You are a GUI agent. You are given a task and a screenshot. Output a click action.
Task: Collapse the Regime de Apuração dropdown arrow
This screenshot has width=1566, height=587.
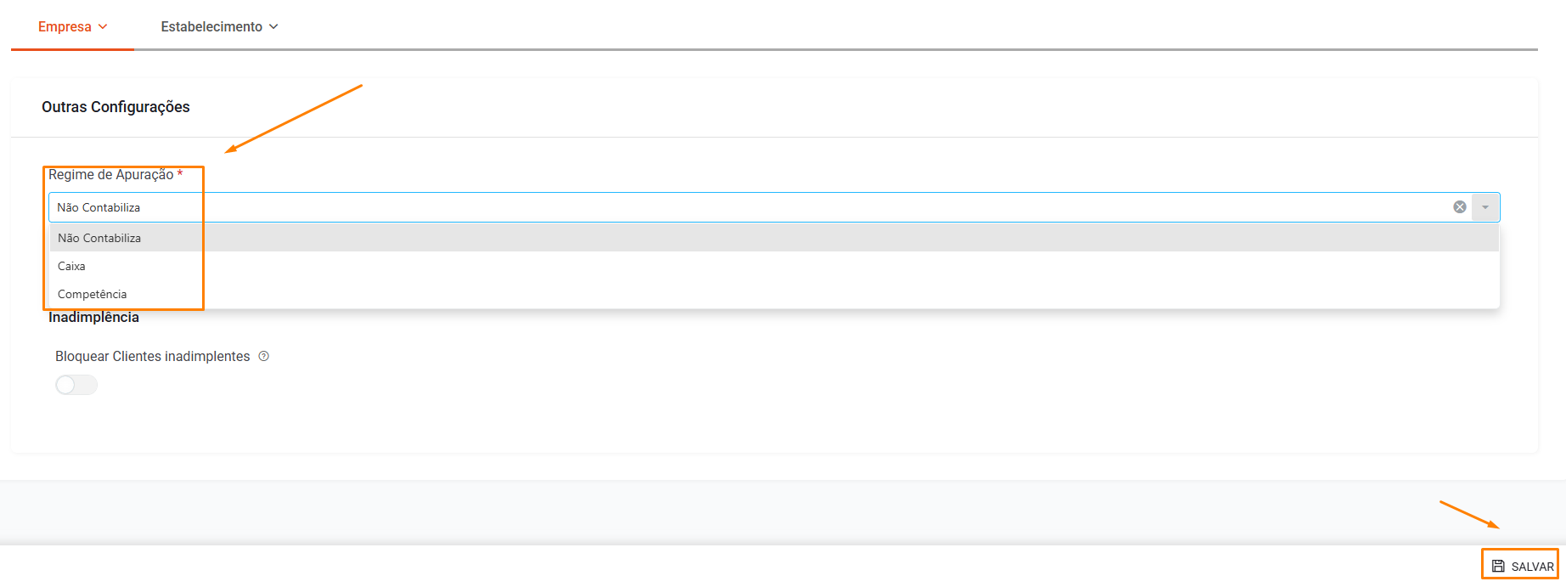tap(1485, 207)
